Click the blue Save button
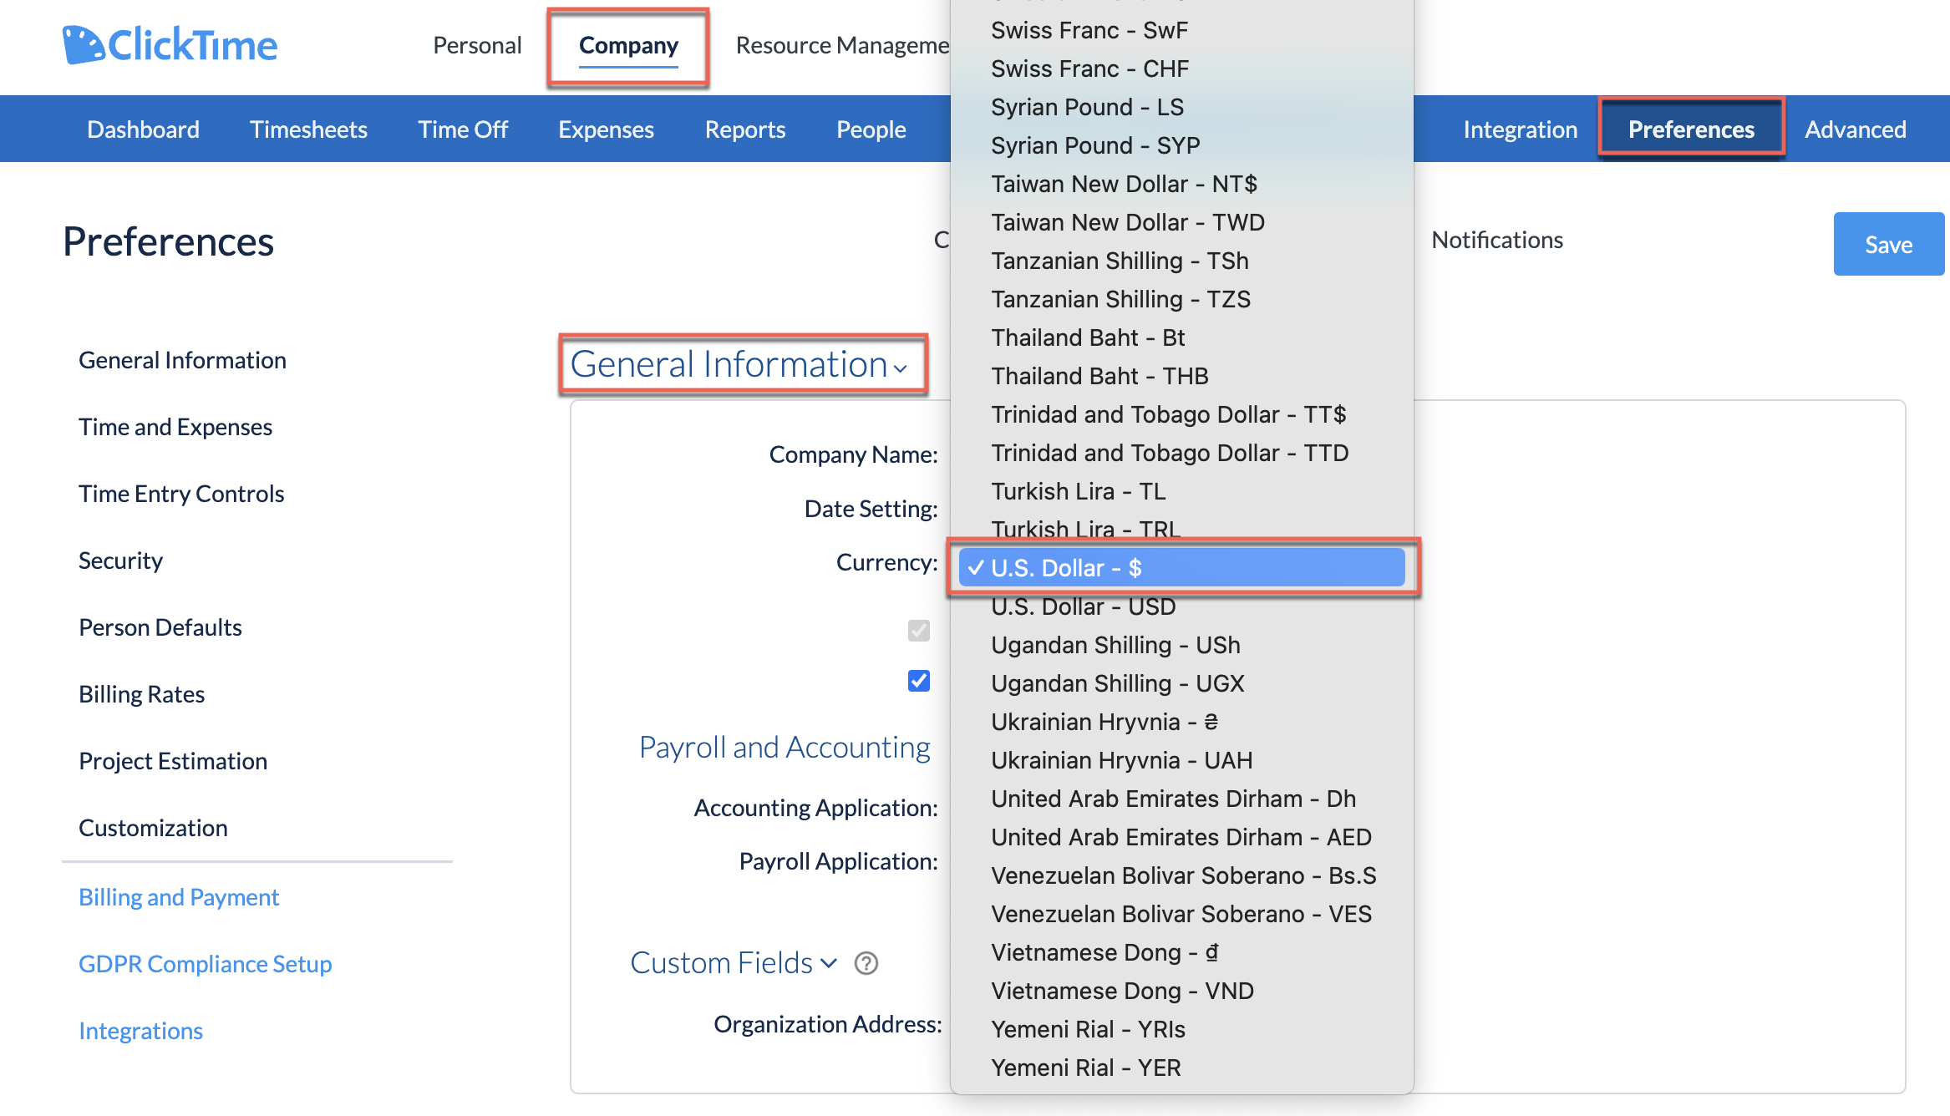Viewport: 1950px width, 1116px height. pyautogui.click(x=1889, y=244)
